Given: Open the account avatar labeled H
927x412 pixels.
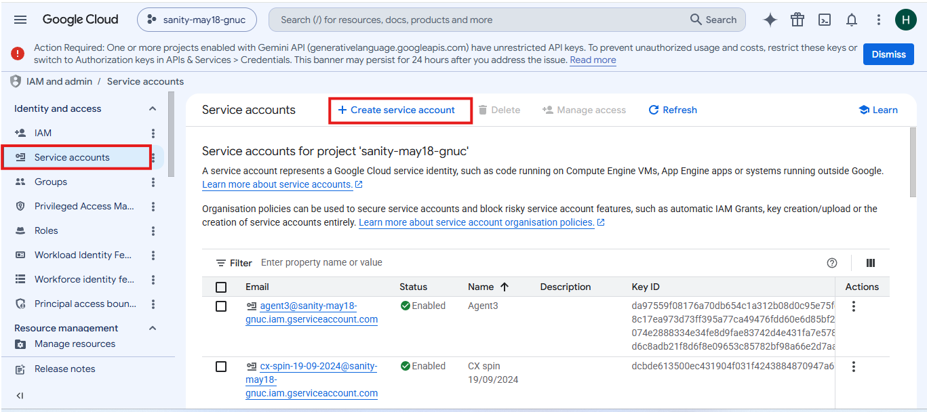Looking at the screenshot, I should [906, 20].
